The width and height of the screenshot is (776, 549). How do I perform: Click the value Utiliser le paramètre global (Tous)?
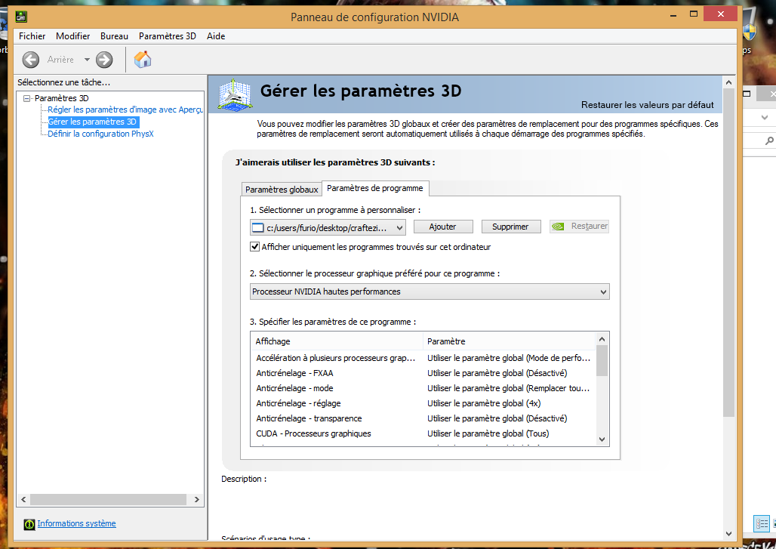tap(488, 433)
